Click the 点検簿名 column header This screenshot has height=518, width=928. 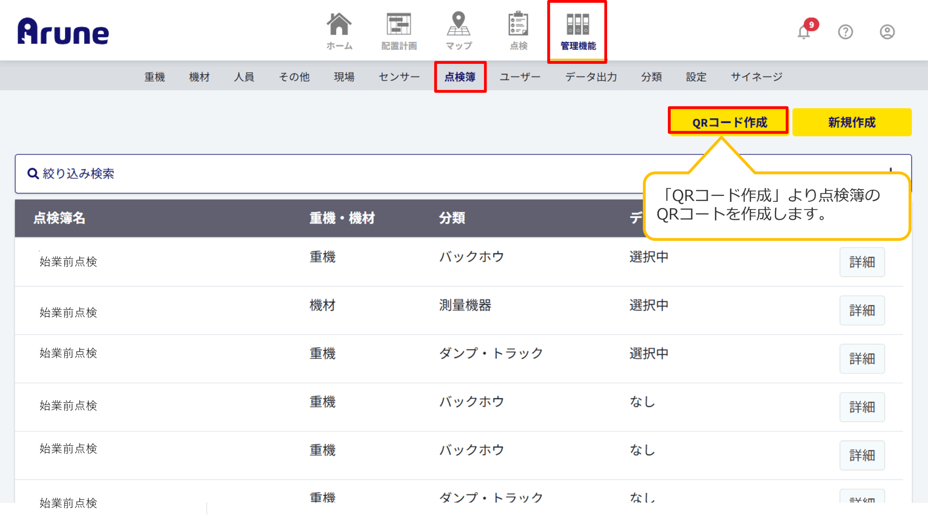point(59,218)
